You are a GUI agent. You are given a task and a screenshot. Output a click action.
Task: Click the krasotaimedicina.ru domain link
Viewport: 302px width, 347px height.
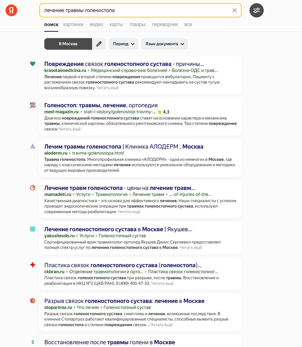coord(65,70)
